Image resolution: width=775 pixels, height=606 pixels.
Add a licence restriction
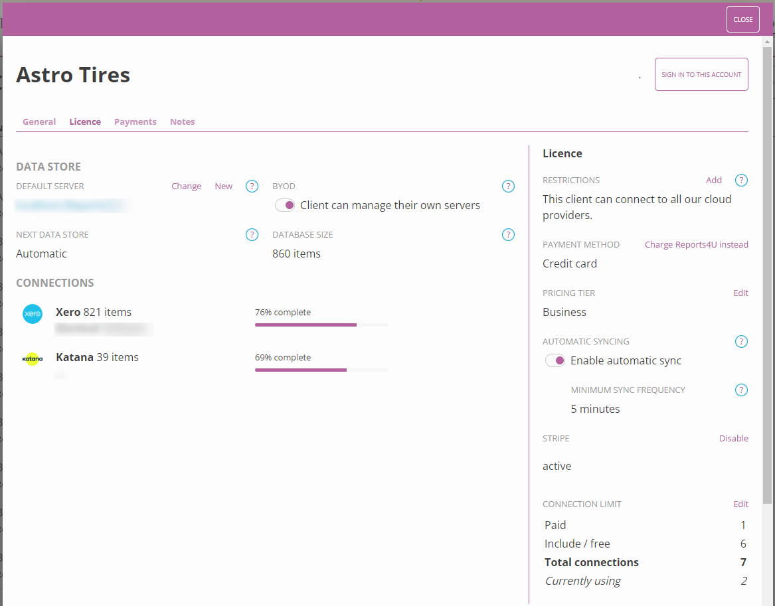[x=713, y=180]
